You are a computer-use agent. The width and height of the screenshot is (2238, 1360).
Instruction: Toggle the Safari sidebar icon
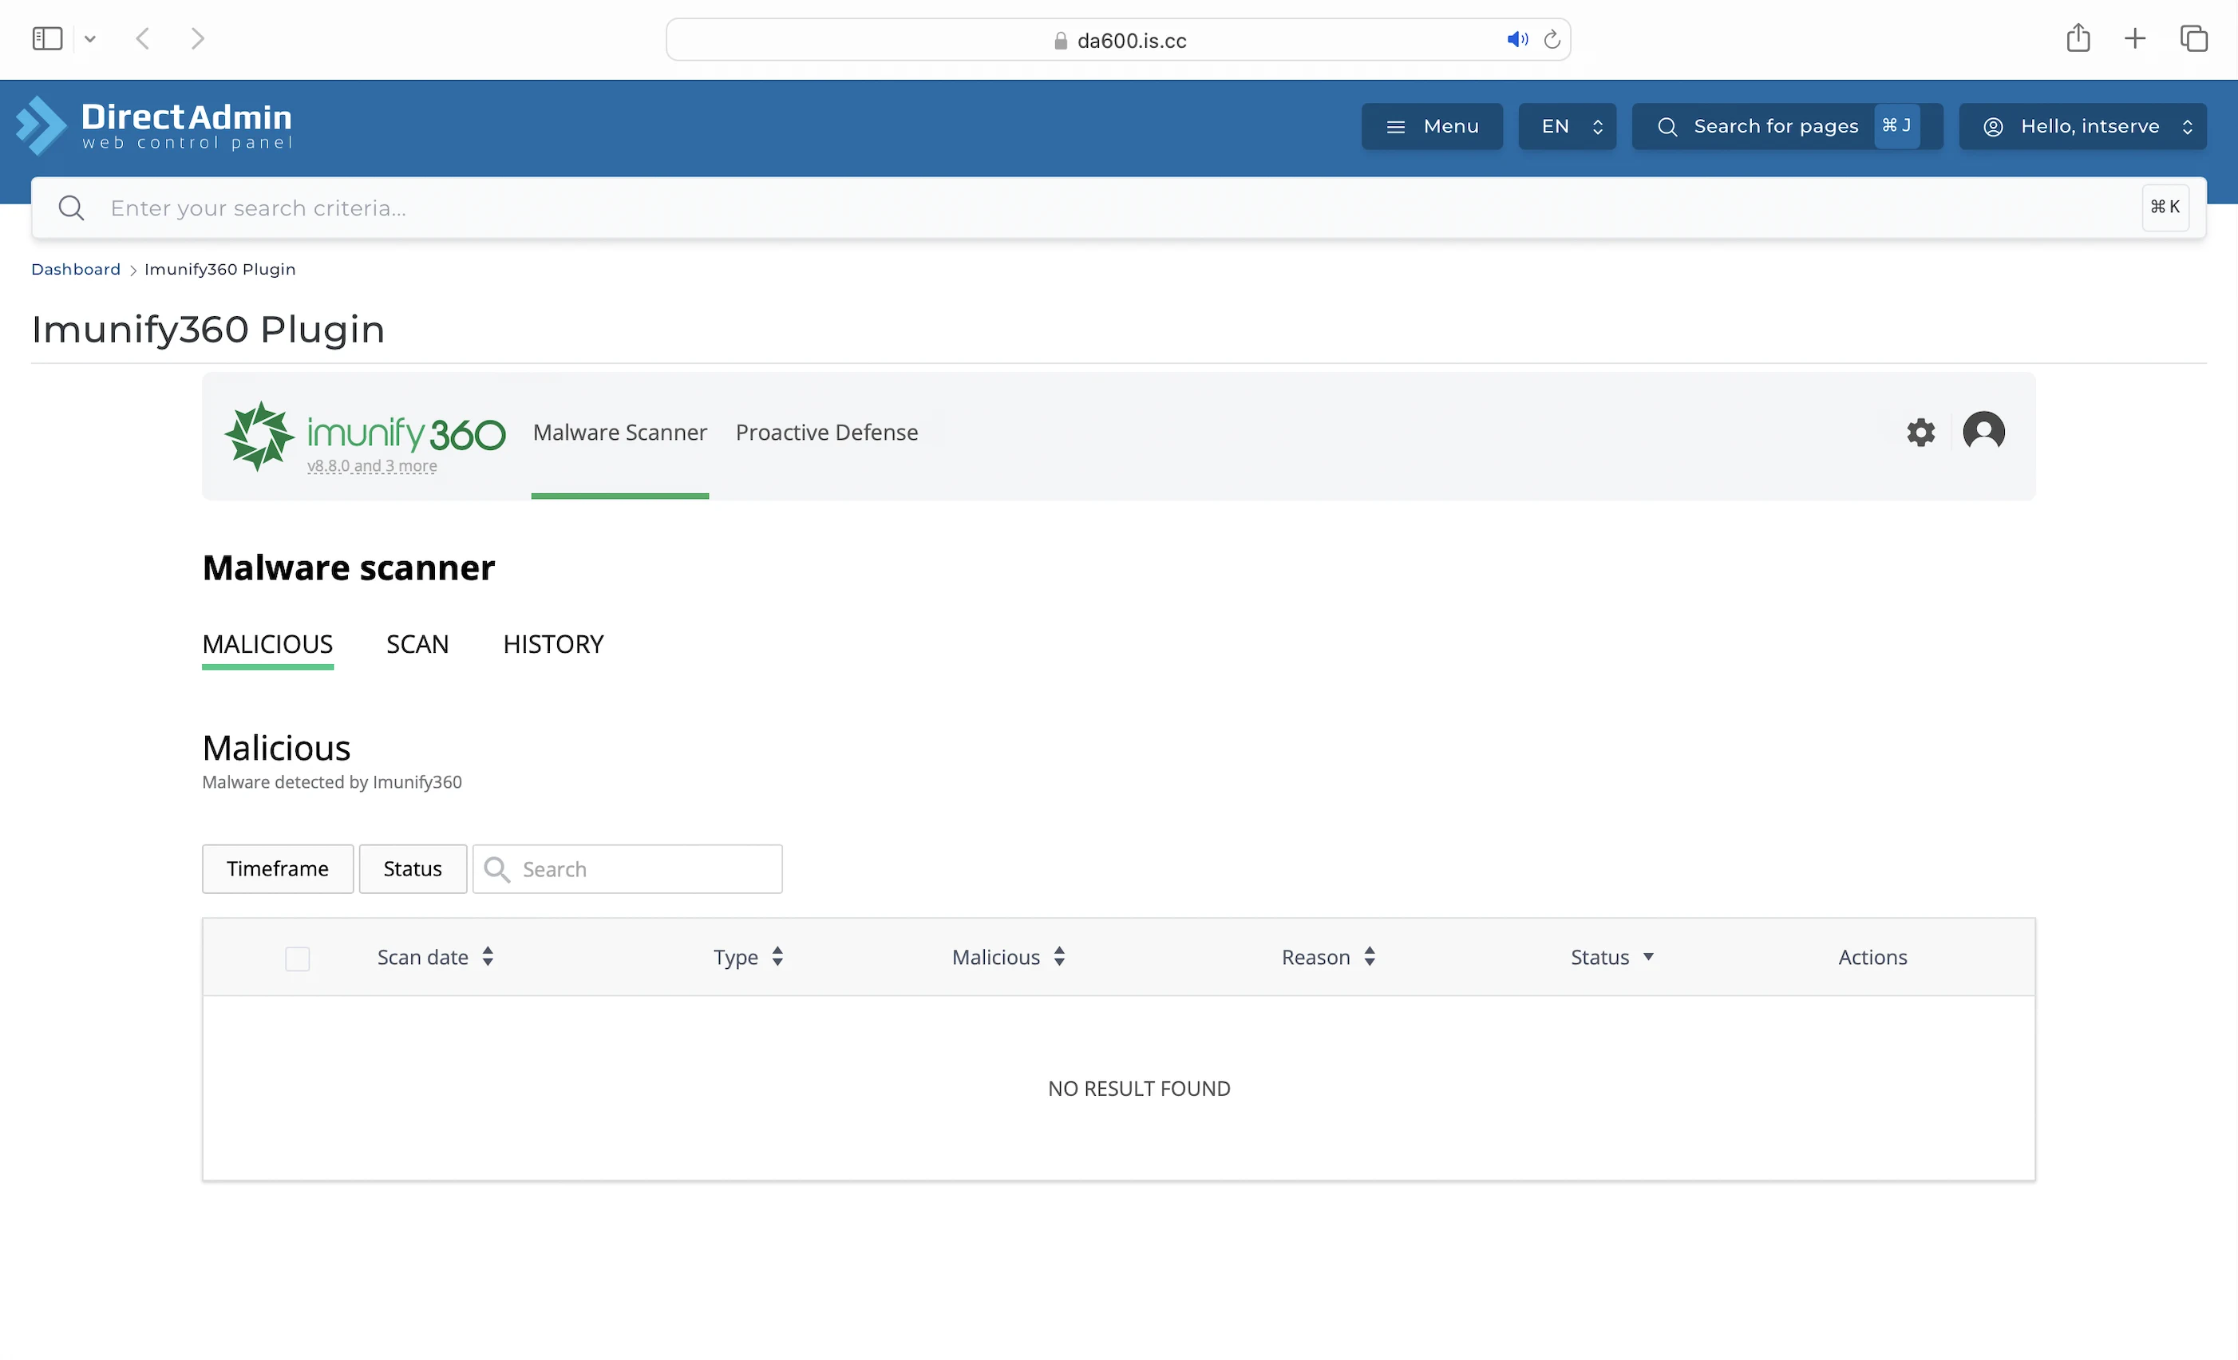47,39
